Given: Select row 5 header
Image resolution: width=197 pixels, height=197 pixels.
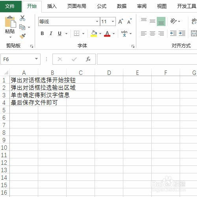Looking at the screenshot, I should pos(4,110).
